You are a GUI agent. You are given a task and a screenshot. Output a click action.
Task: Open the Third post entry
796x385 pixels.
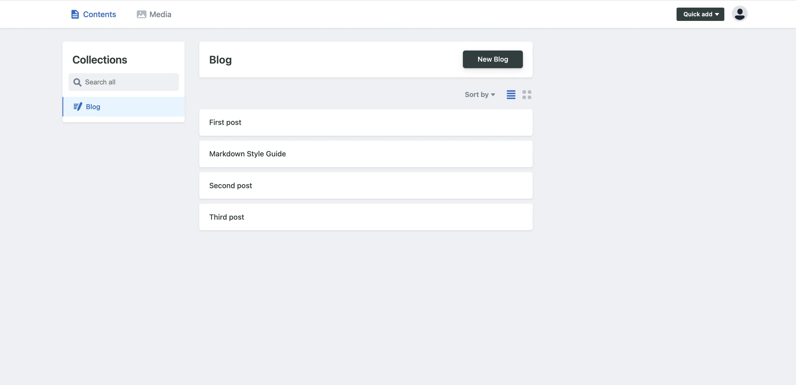pyautogui.click(x=366, y=217)
